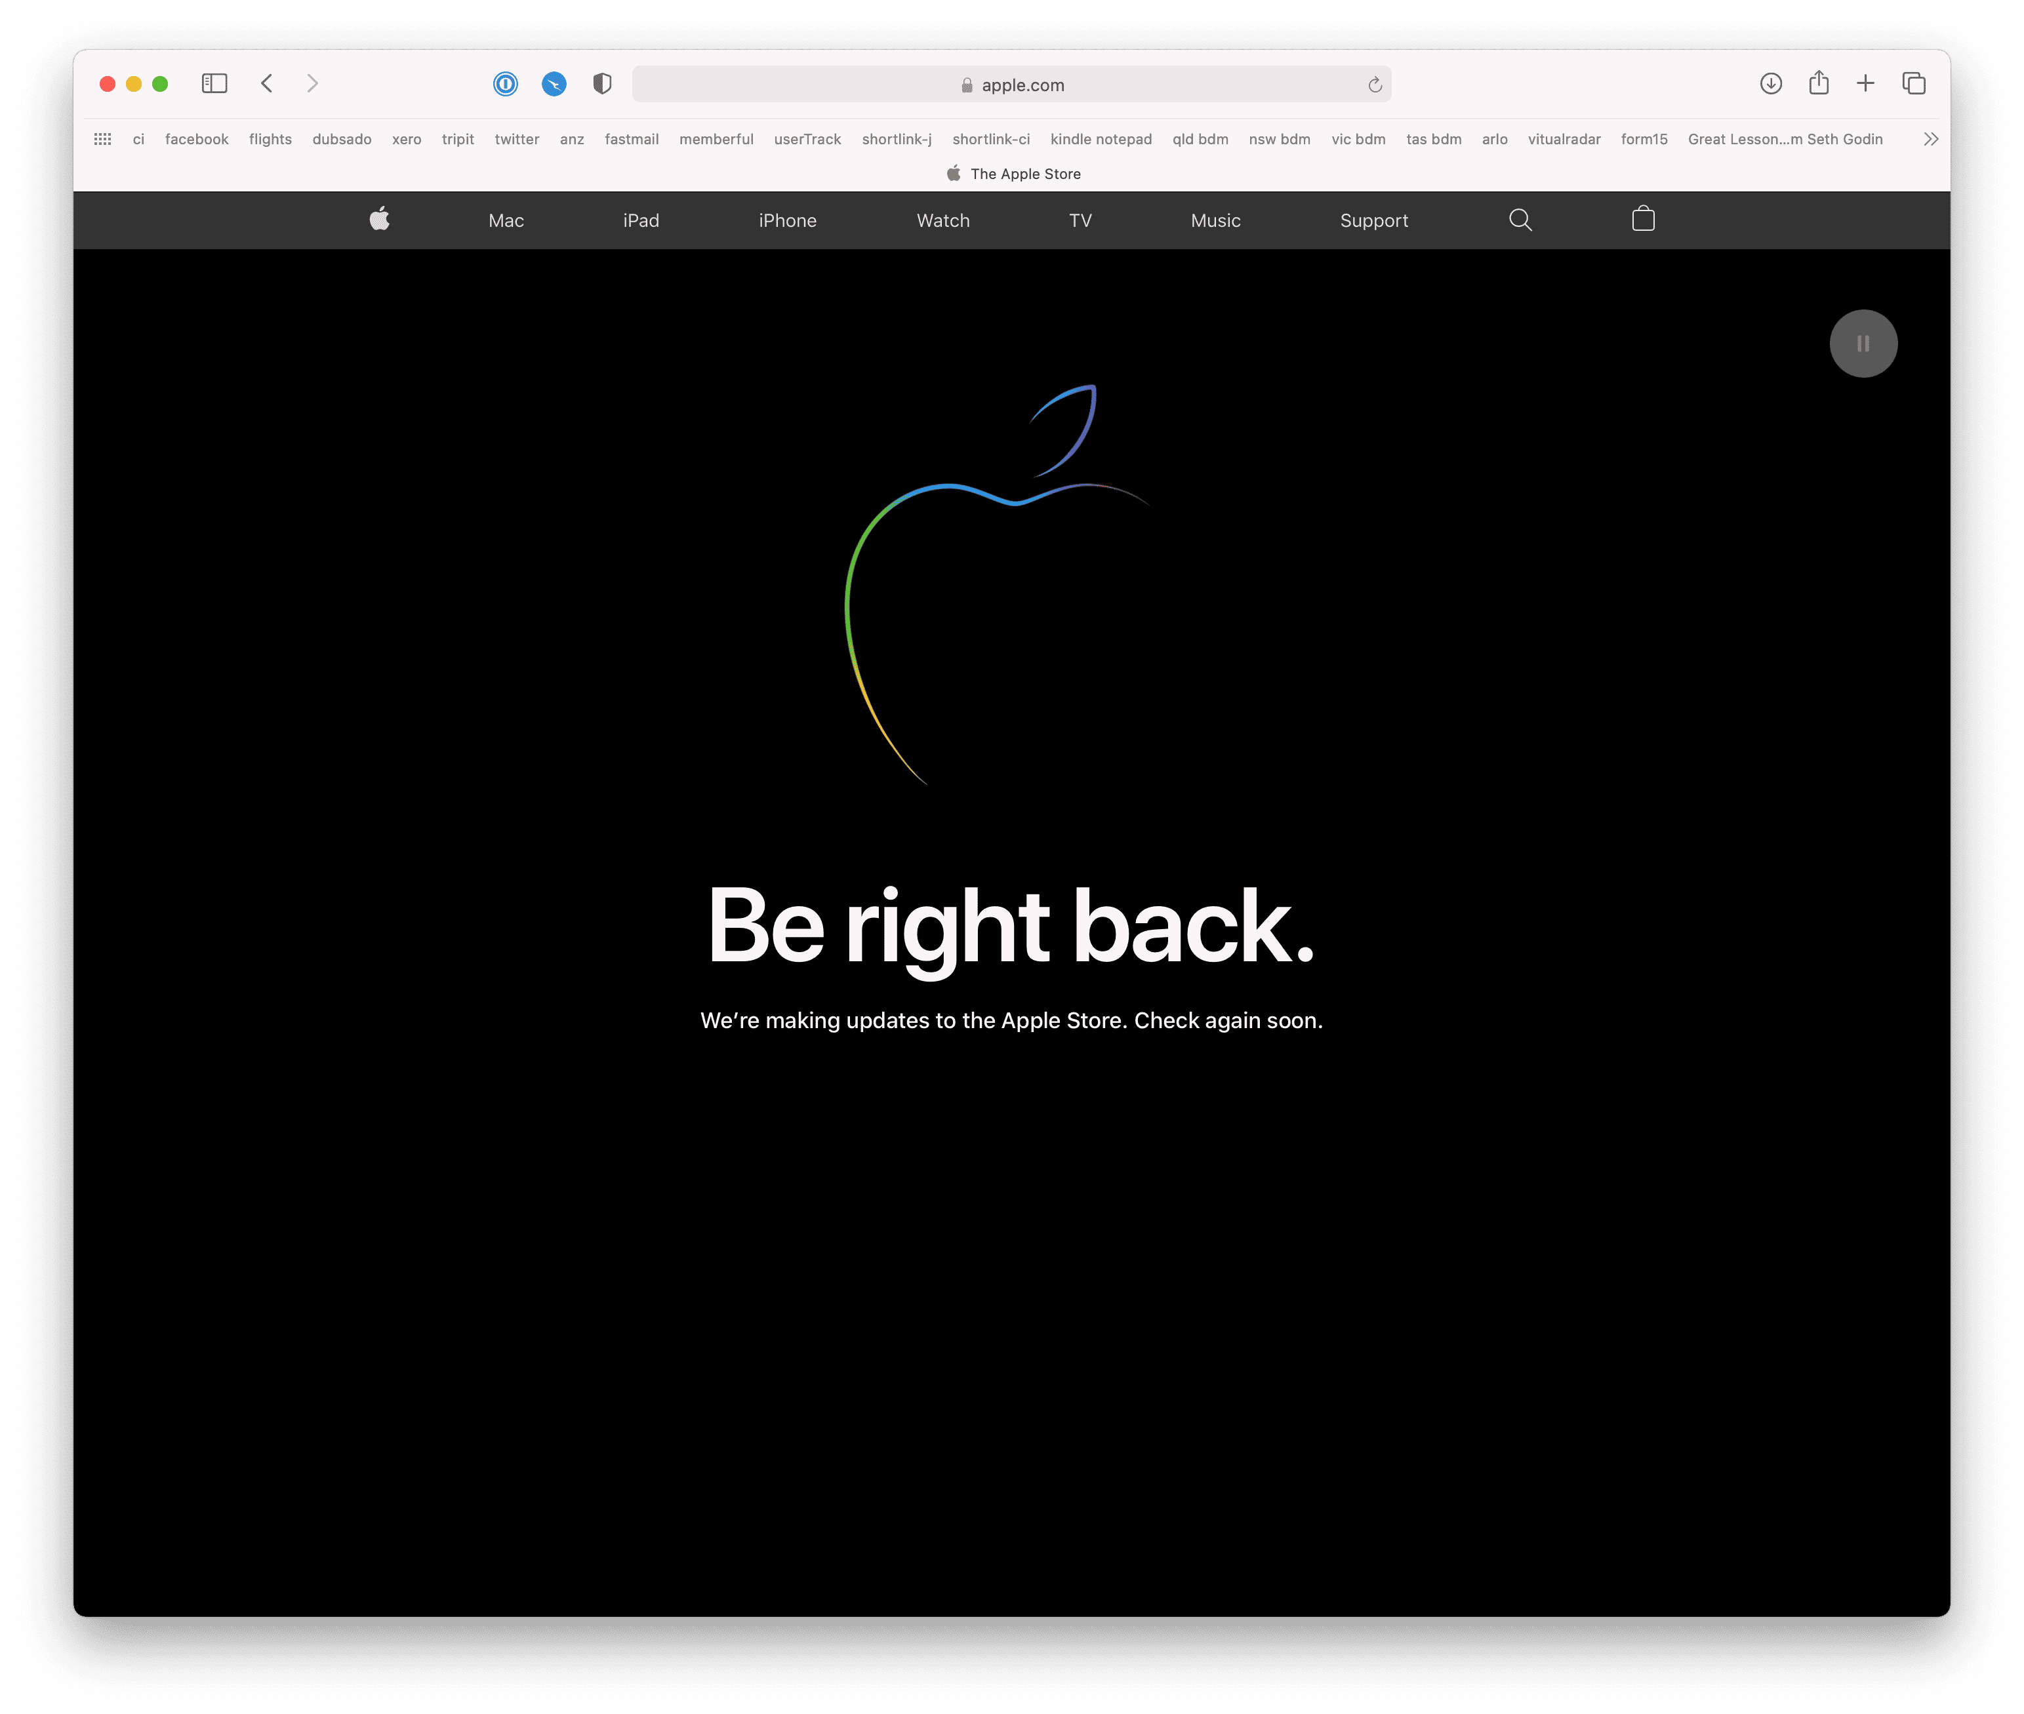The width and height of the screenshot is (2024, 1714).
Task: Toggle the Safari sidebar
Action: tap(214, 85)
